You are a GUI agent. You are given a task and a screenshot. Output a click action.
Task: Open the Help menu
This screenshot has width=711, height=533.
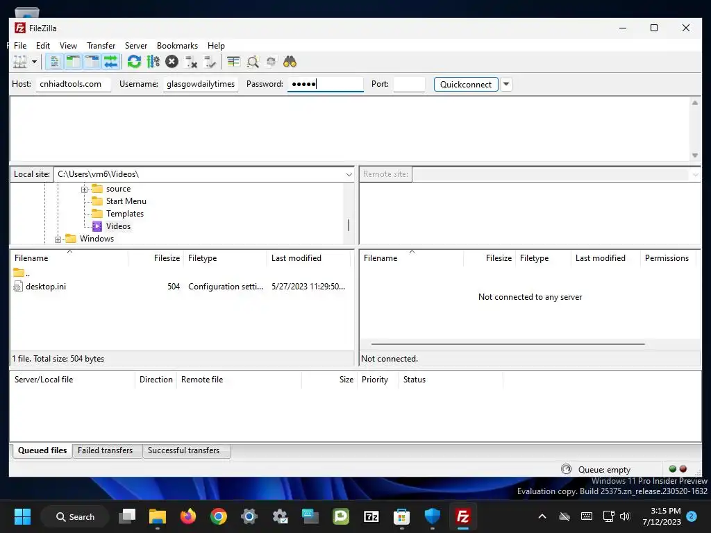pos(217,45)
